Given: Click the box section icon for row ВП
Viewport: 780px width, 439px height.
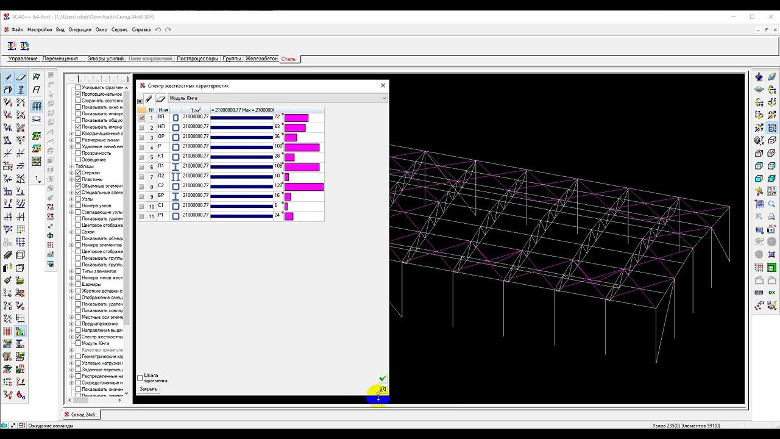Looking at the screenshot, I should 175,117.
